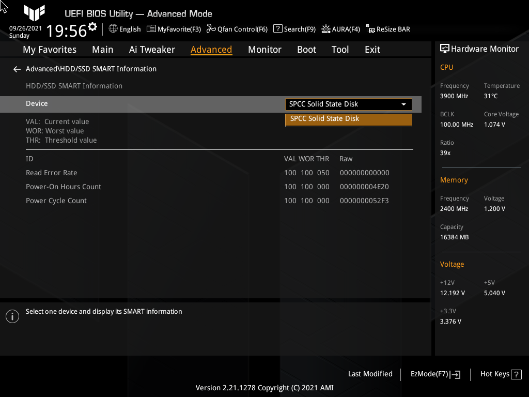Launch Qfan Control
529x397 pixels.
tap(237, 29)
